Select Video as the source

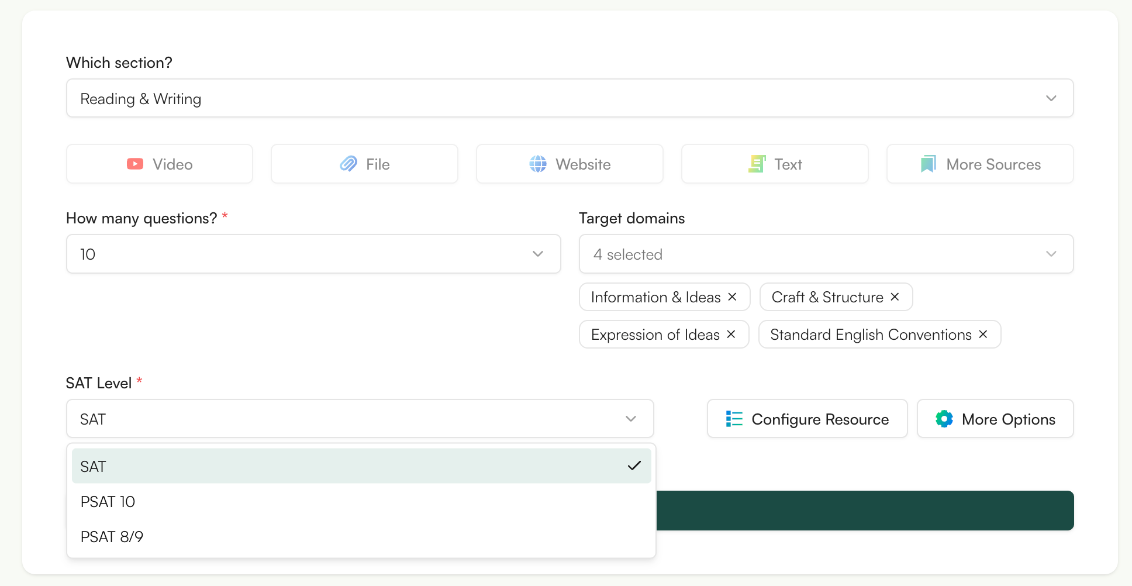pos(160,164)
